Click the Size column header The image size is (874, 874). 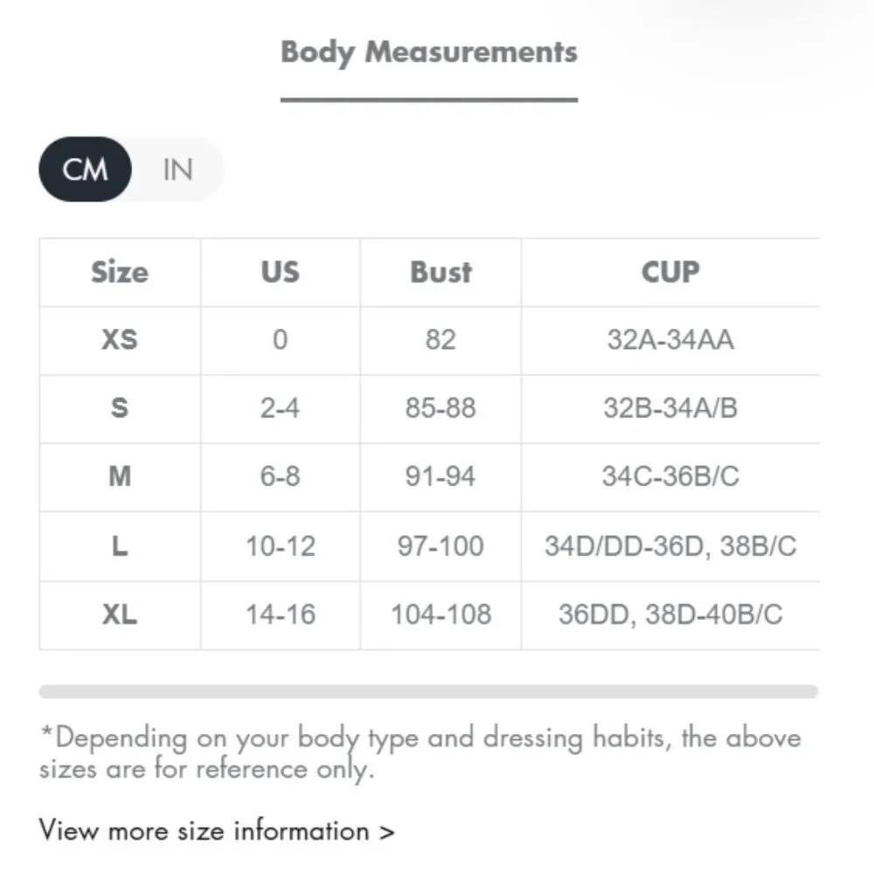(x=120, y=272)
